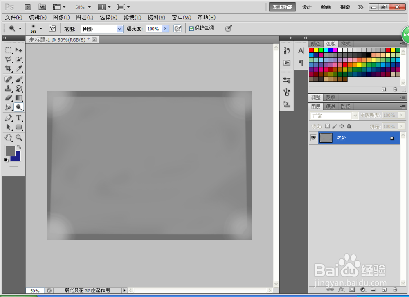This screenshot has height=297, width=409.
Task: Select the Pen tool
Action: tap(8, 118)
